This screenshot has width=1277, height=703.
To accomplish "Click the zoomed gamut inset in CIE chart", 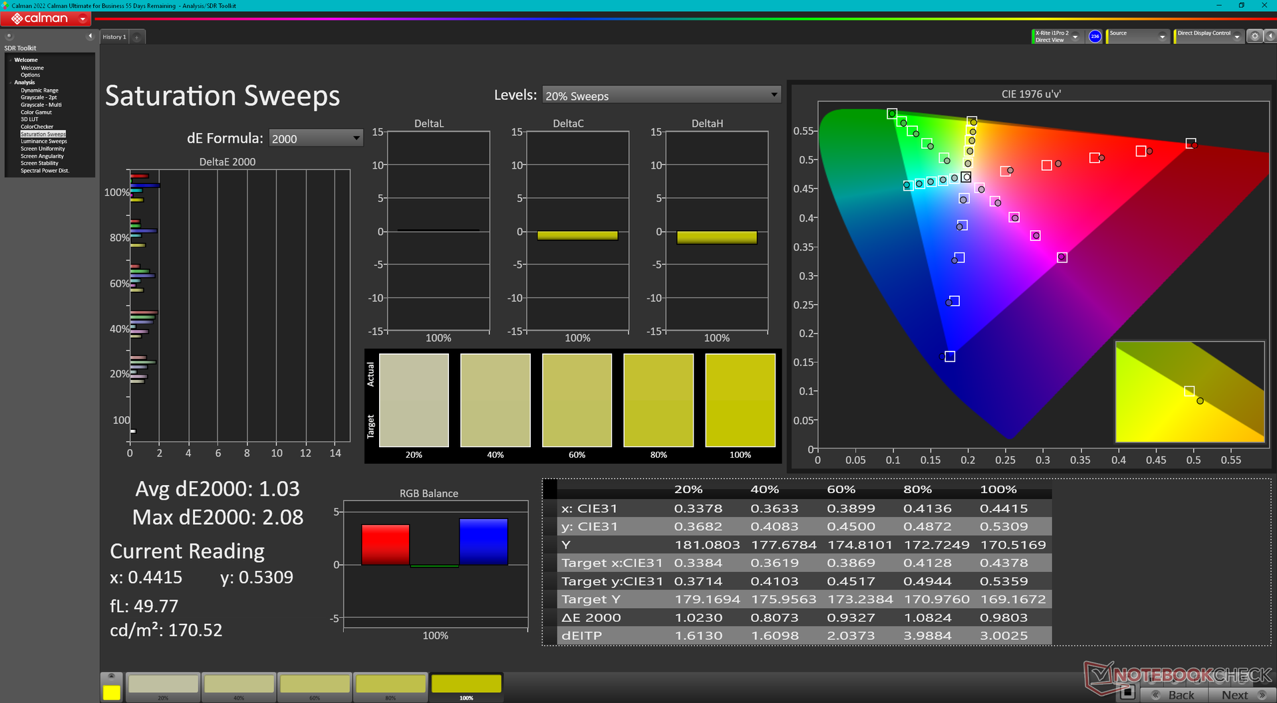I will point(1189,392).
